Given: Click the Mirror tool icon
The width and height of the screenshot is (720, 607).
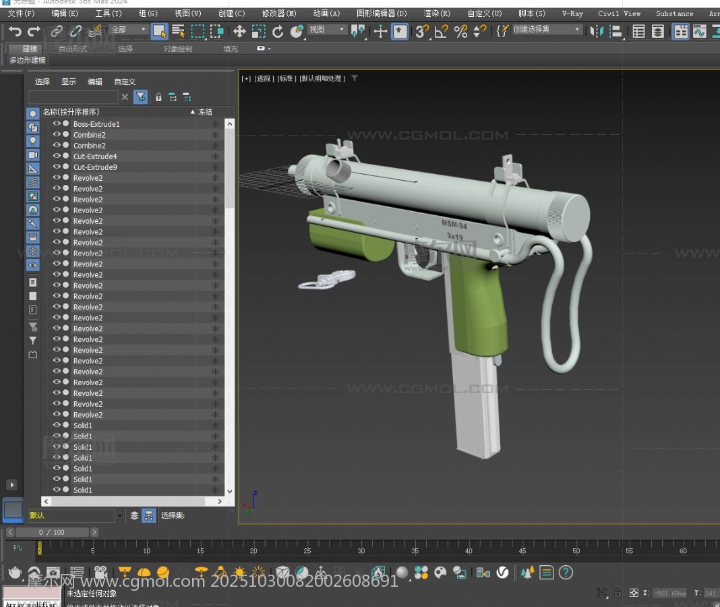Looking at the screenshot, I should click(597, 31).
